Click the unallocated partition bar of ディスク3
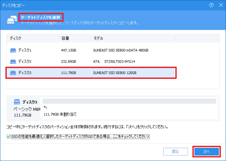 (x=129, y=101)
